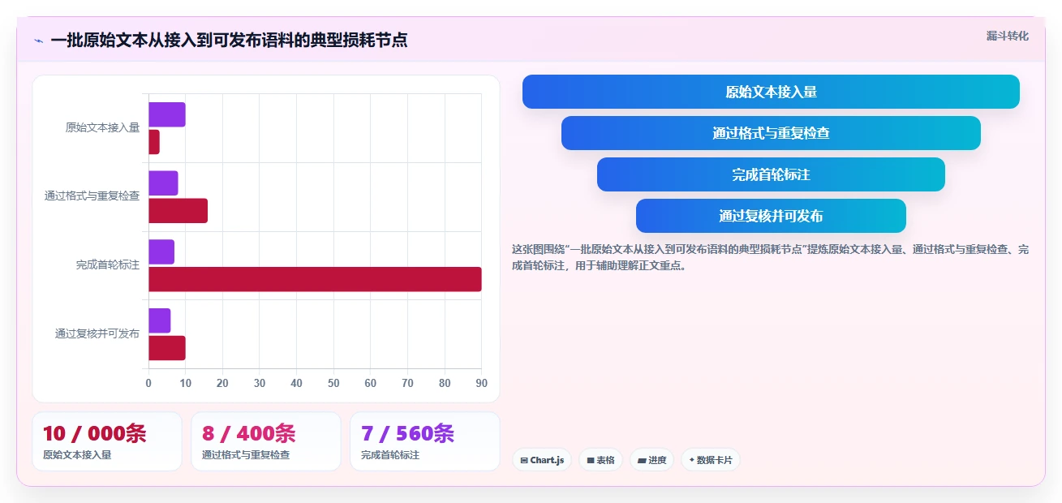Screen dimensions: 1062x503
Task: Click the 进度 tag chip
Action: point(651,460)
